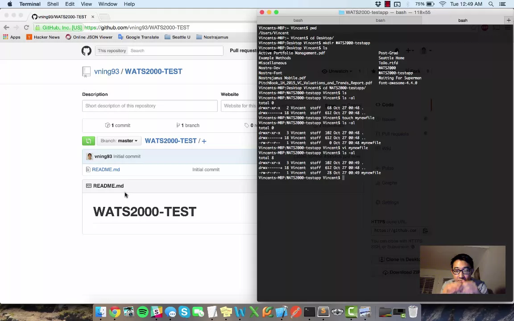Open Microsoft Excel from the dock
Screen dimensions: 514x321
(x=254, y=312)
